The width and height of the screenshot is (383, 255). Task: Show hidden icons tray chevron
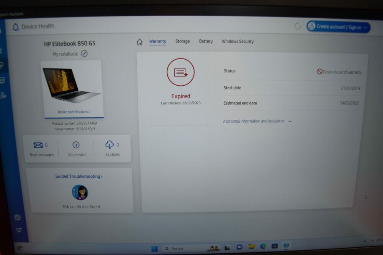point(365,240)
